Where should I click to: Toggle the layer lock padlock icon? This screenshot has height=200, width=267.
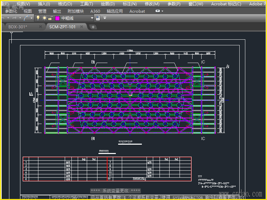click(50, 18)
